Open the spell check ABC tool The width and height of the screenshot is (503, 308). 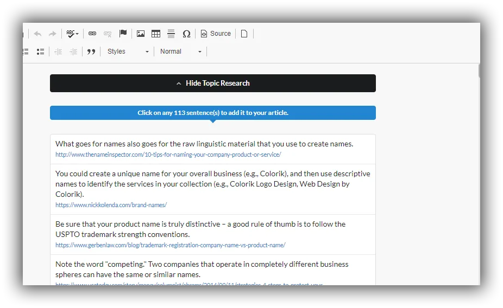click(x=72, y=34)
